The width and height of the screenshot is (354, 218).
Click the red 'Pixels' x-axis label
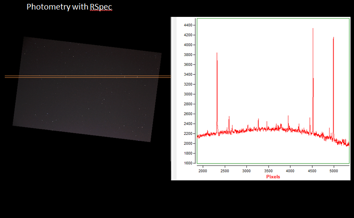pyautogui.click(x=272, y=176)
